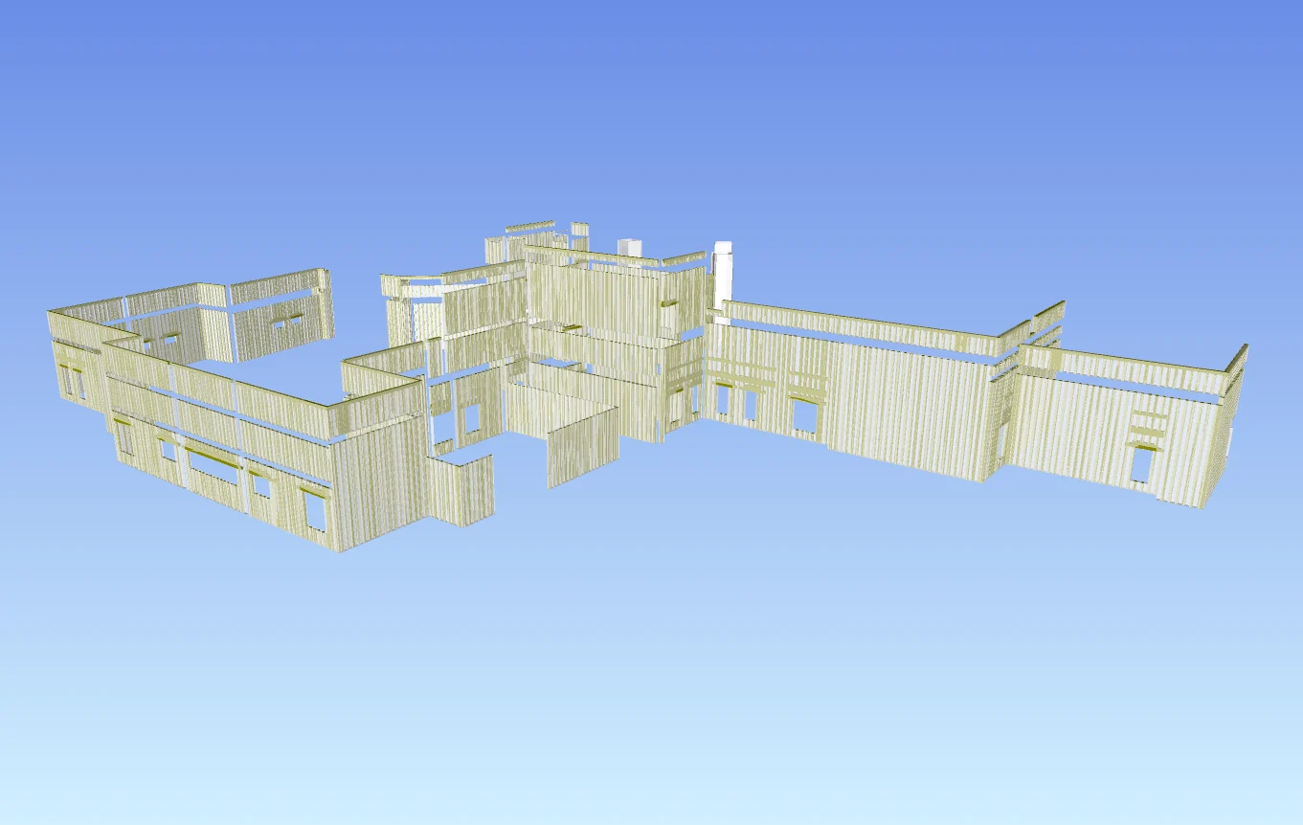Select the square window in right wing wall
The image size is (1303, 825).
point(804,416)
